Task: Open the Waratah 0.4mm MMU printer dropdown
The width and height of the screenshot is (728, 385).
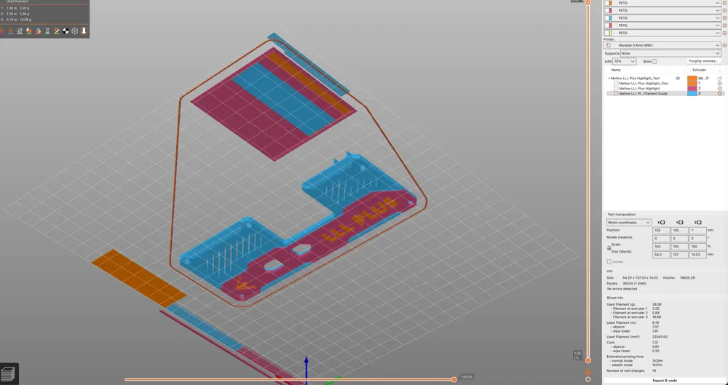Action: 662,45
